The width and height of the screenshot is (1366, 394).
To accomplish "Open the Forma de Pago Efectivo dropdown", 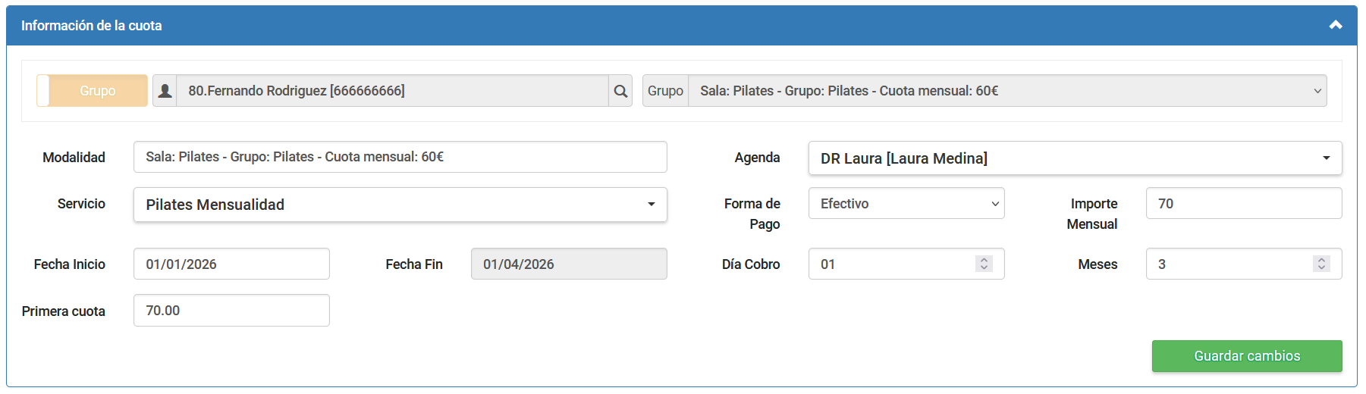I will click(906, 204).
